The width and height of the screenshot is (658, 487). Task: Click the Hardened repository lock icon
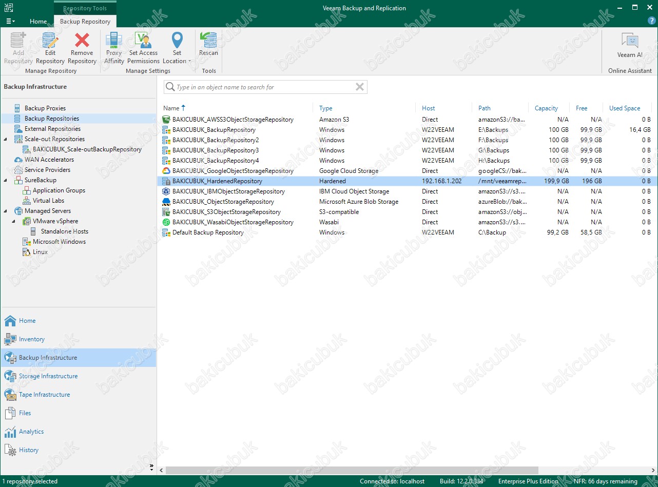(166, 181)
